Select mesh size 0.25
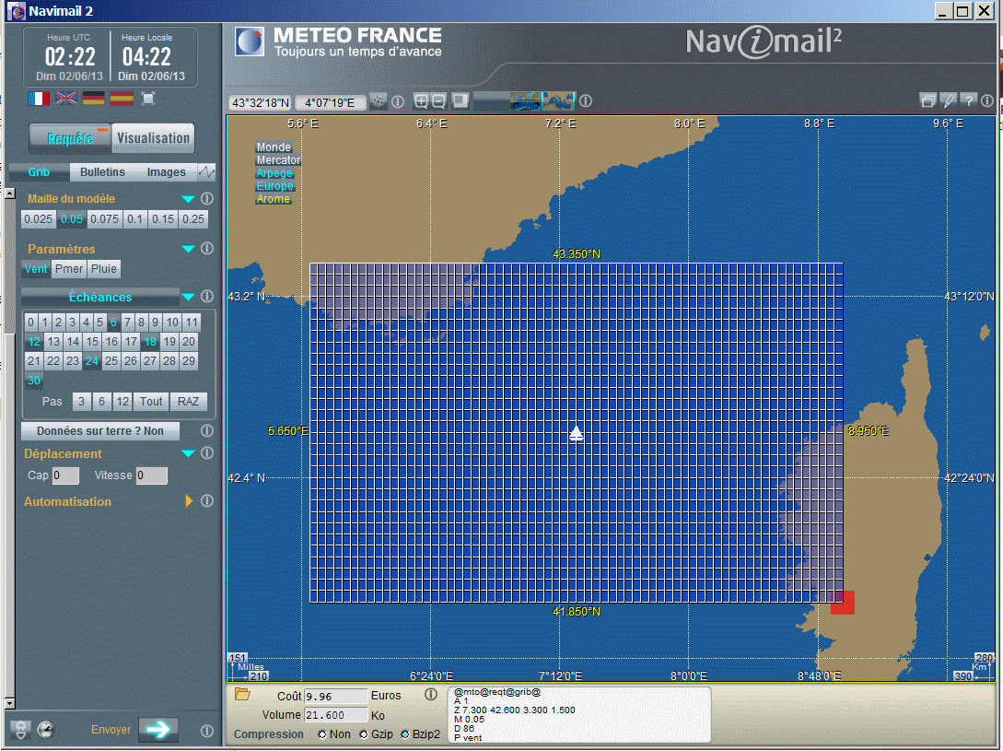 [193, 219]
